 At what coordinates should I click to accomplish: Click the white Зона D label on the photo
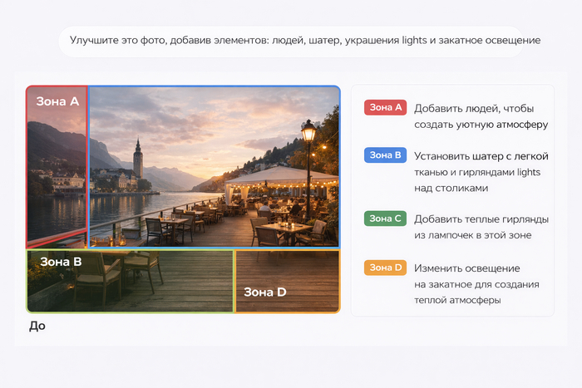[x=264, y=292]
